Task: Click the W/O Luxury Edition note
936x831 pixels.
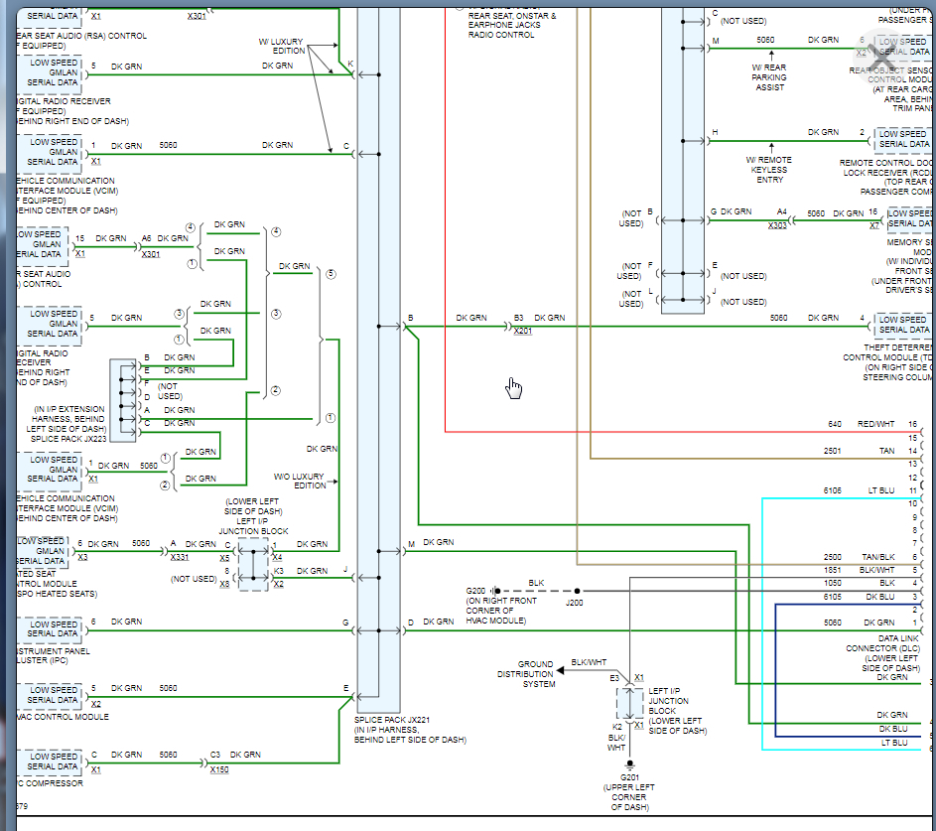Action: tap(300, 482)
